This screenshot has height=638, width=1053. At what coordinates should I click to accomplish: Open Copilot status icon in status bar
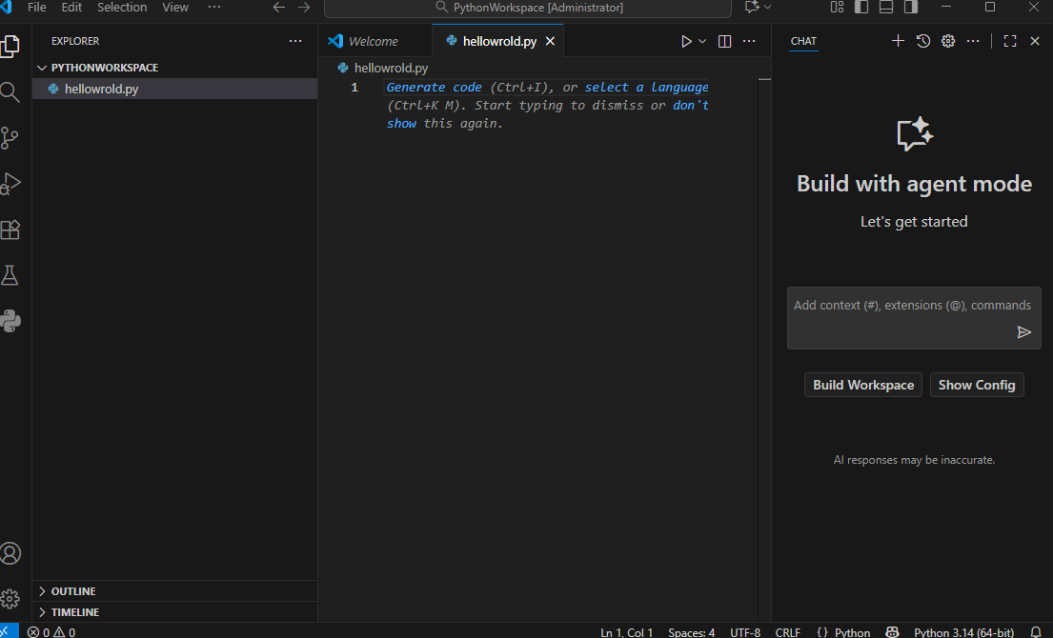(892, 632)
